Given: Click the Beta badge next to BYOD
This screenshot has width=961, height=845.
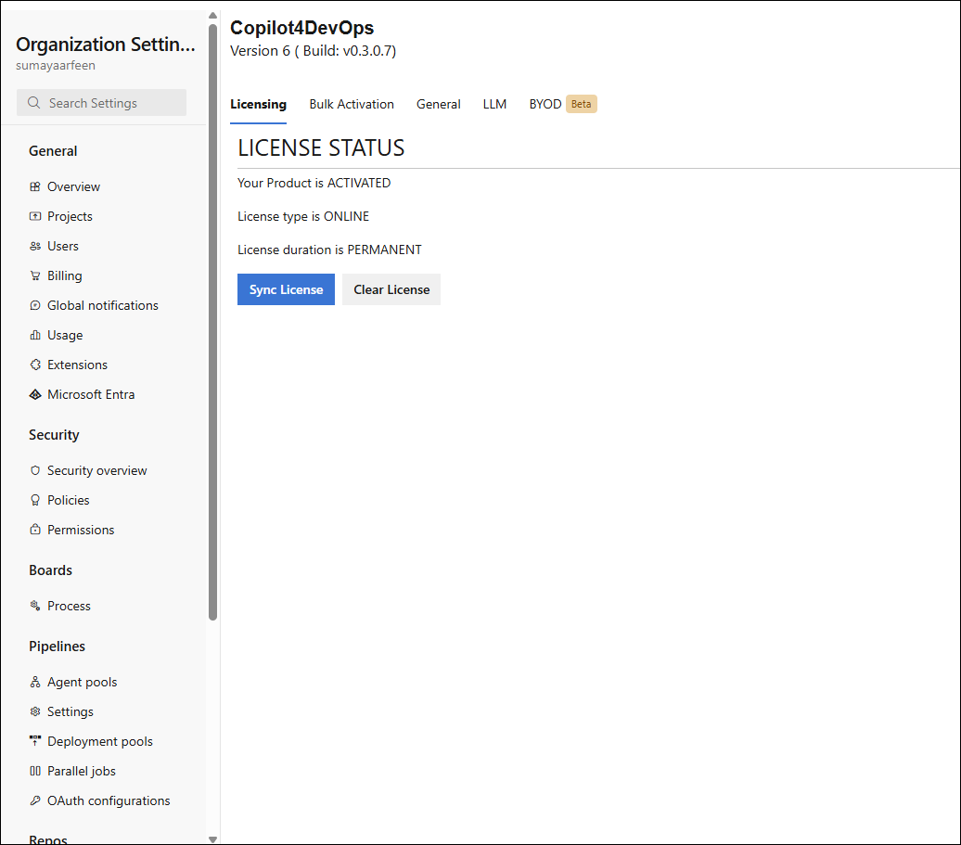Looking at the screenshot, I should pyautogui.click(x=581, y=104).
